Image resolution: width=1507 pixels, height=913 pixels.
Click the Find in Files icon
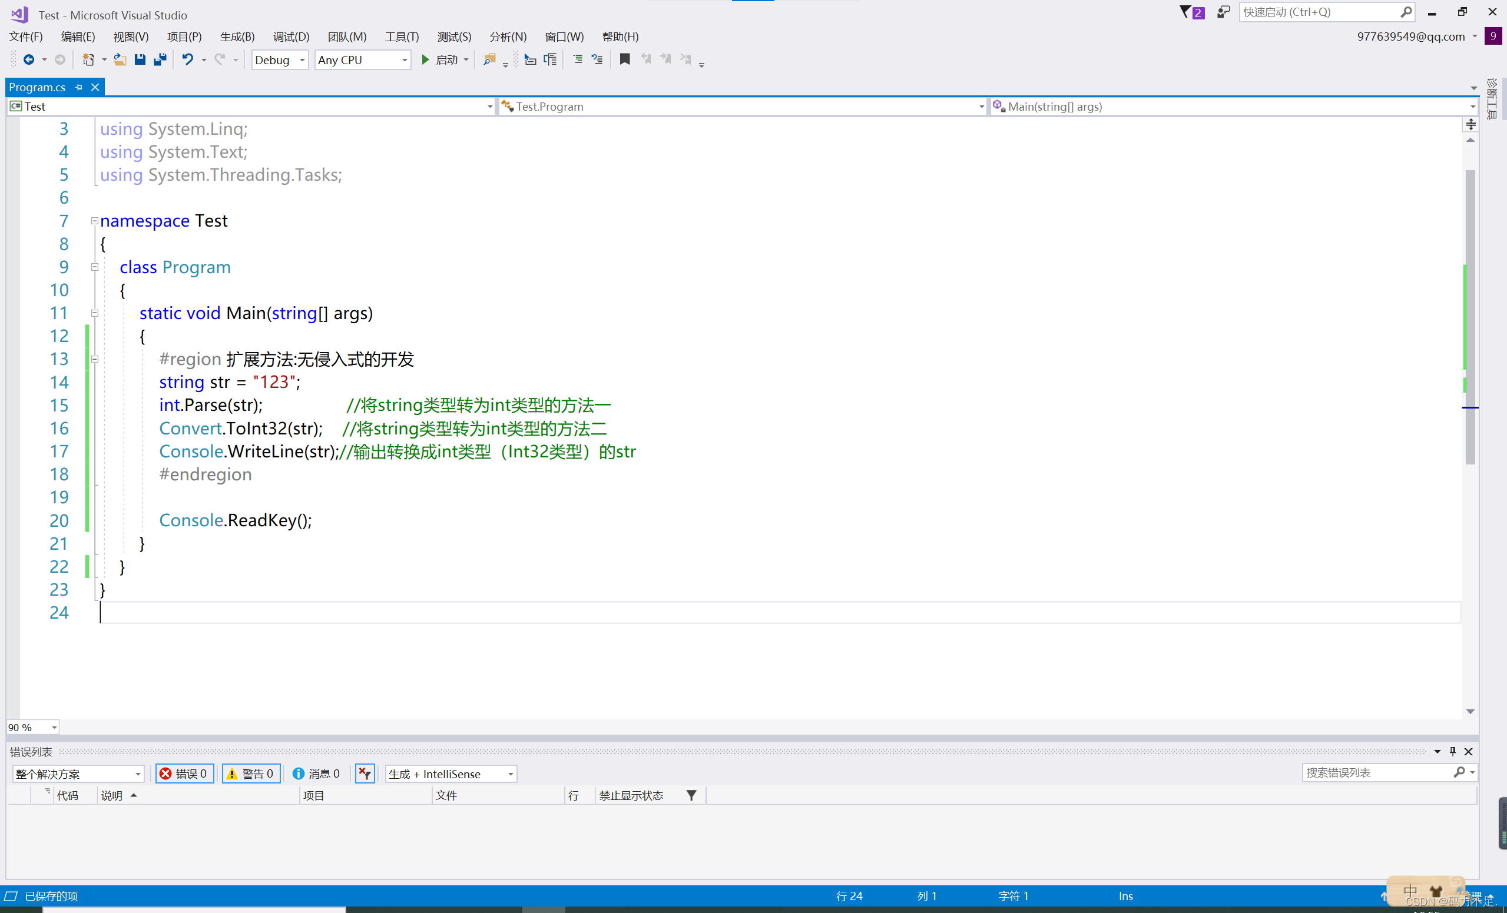(x=489, y=59)
